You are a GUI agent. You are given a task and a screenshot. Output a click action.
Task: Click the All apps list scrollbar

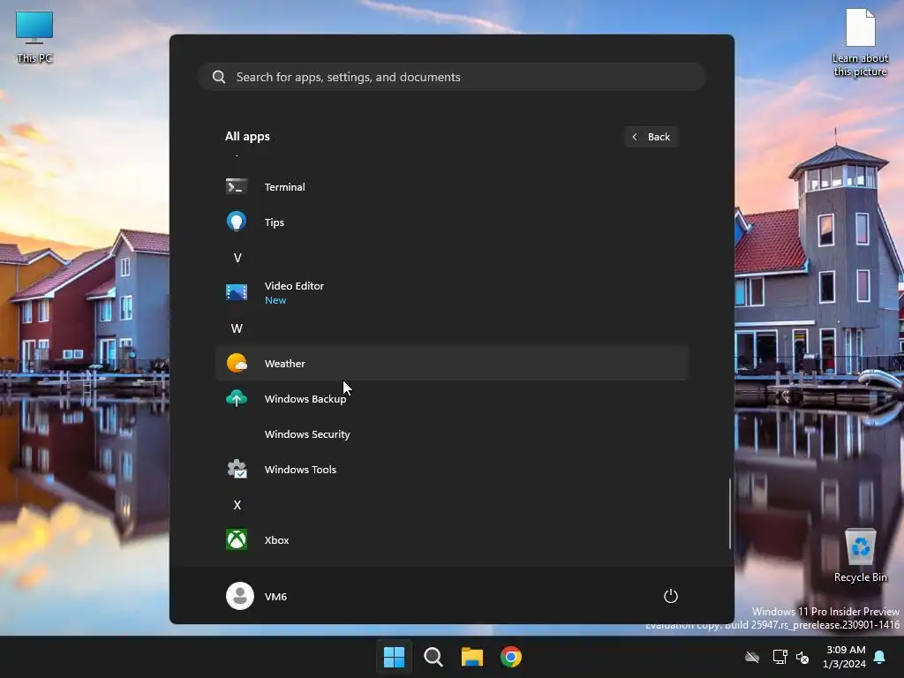tap(730, 513)
